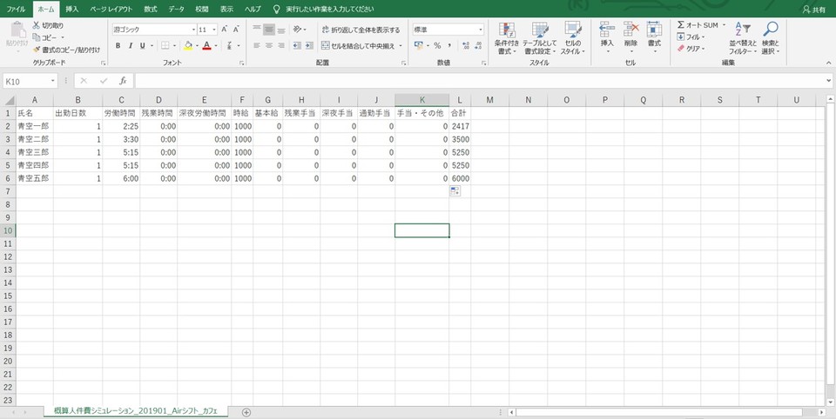
Task: Open the font size dropdown
Action: pyautogui.click(x=213, y=30)
